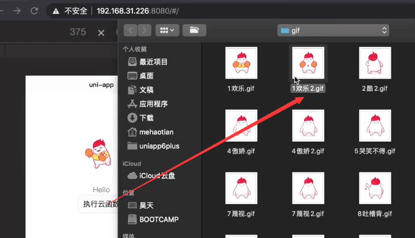Click the 7蔑视 2.gif file name
Image resolution: width=415 pixels, height=238 pixels.
pyautogui.click(x=308, y=214)
